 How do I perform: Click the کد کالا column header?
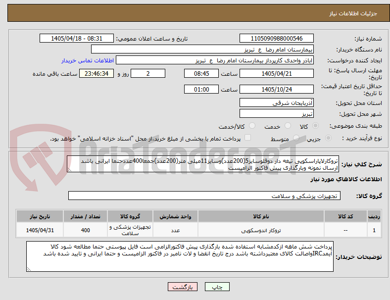click(345, 216)
